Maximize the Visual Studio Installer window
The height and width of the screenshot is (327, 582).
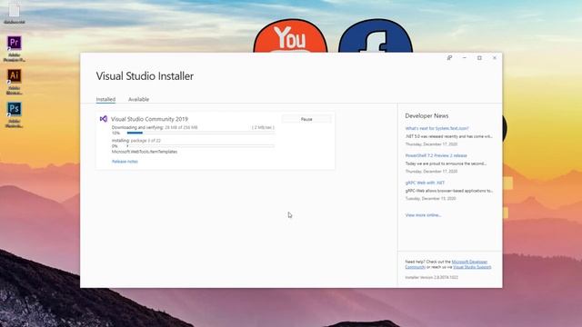479,58
